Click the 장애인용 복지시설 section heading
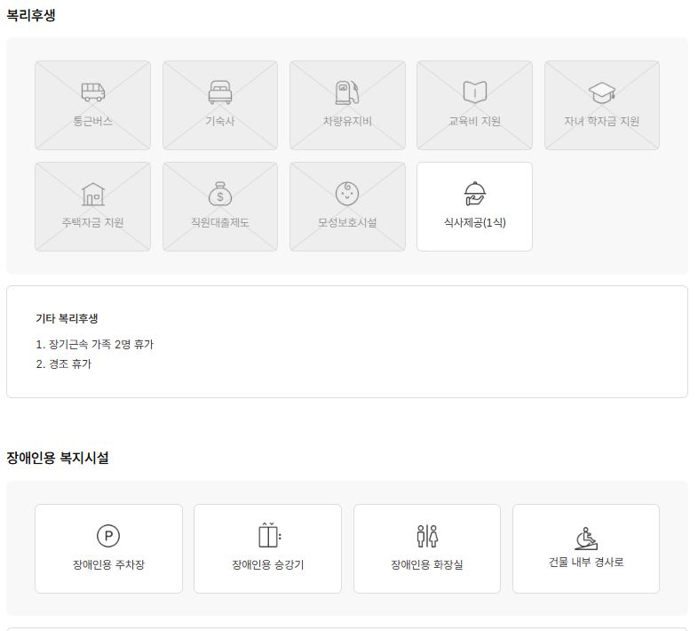The height and width of the screenshot is (631, 698). [x=58, y=457]
